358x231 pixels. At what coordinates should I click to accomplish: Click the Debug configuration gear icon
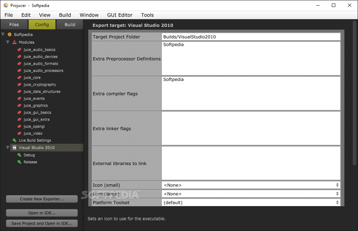pos(20,155)
